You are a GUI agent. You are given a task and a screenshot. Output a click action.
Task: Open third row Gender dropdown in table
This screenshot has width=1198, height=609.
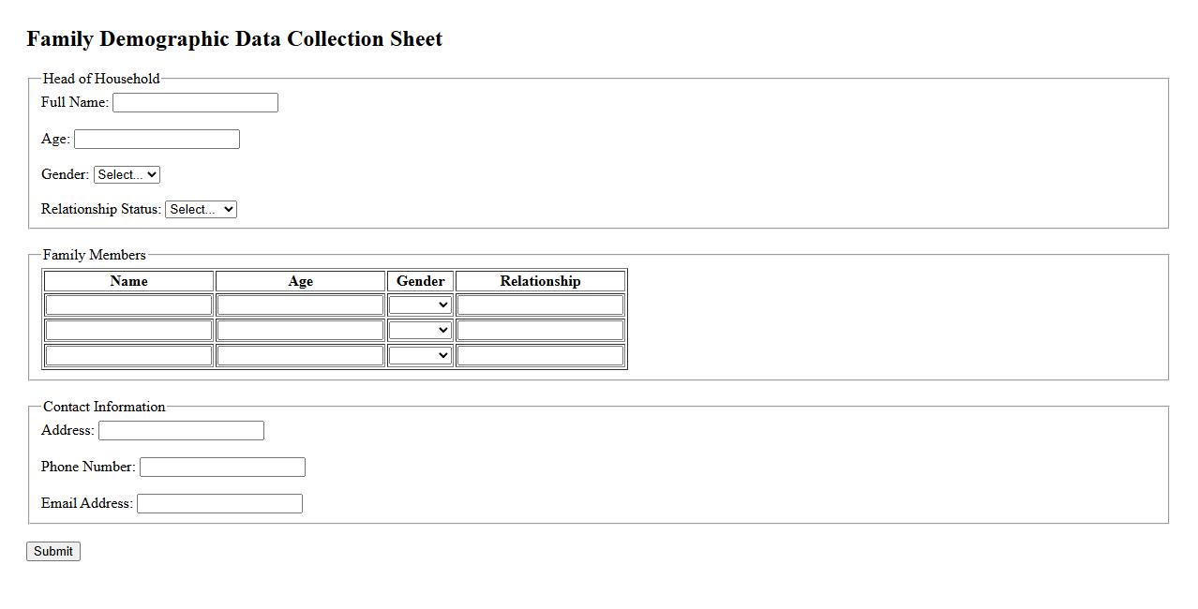click(420, 356)
